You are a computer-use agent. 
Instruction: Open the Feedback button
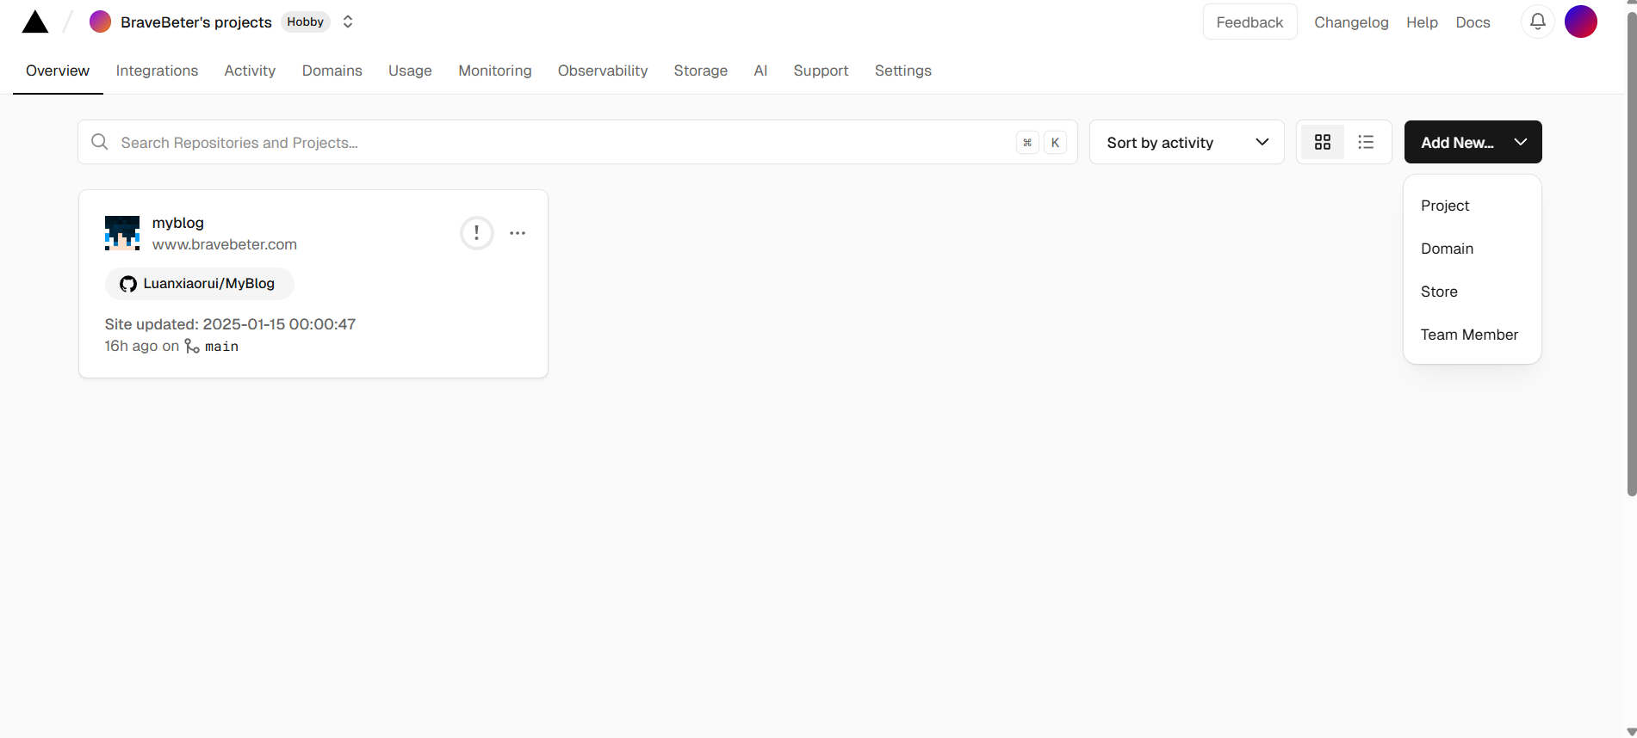point(1249,22)
